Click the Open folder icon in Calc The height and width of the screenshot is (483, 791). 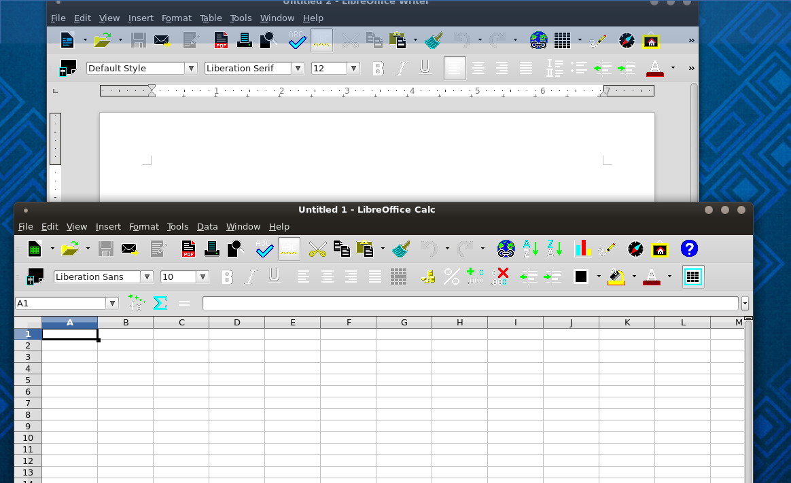click(69, 249)
